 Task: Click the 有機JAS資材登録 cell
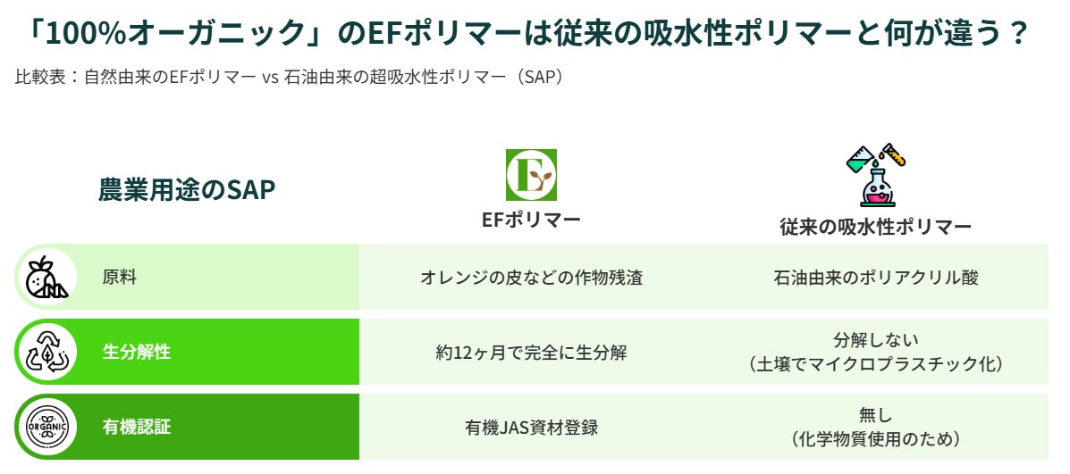click(x=531, y=428)
